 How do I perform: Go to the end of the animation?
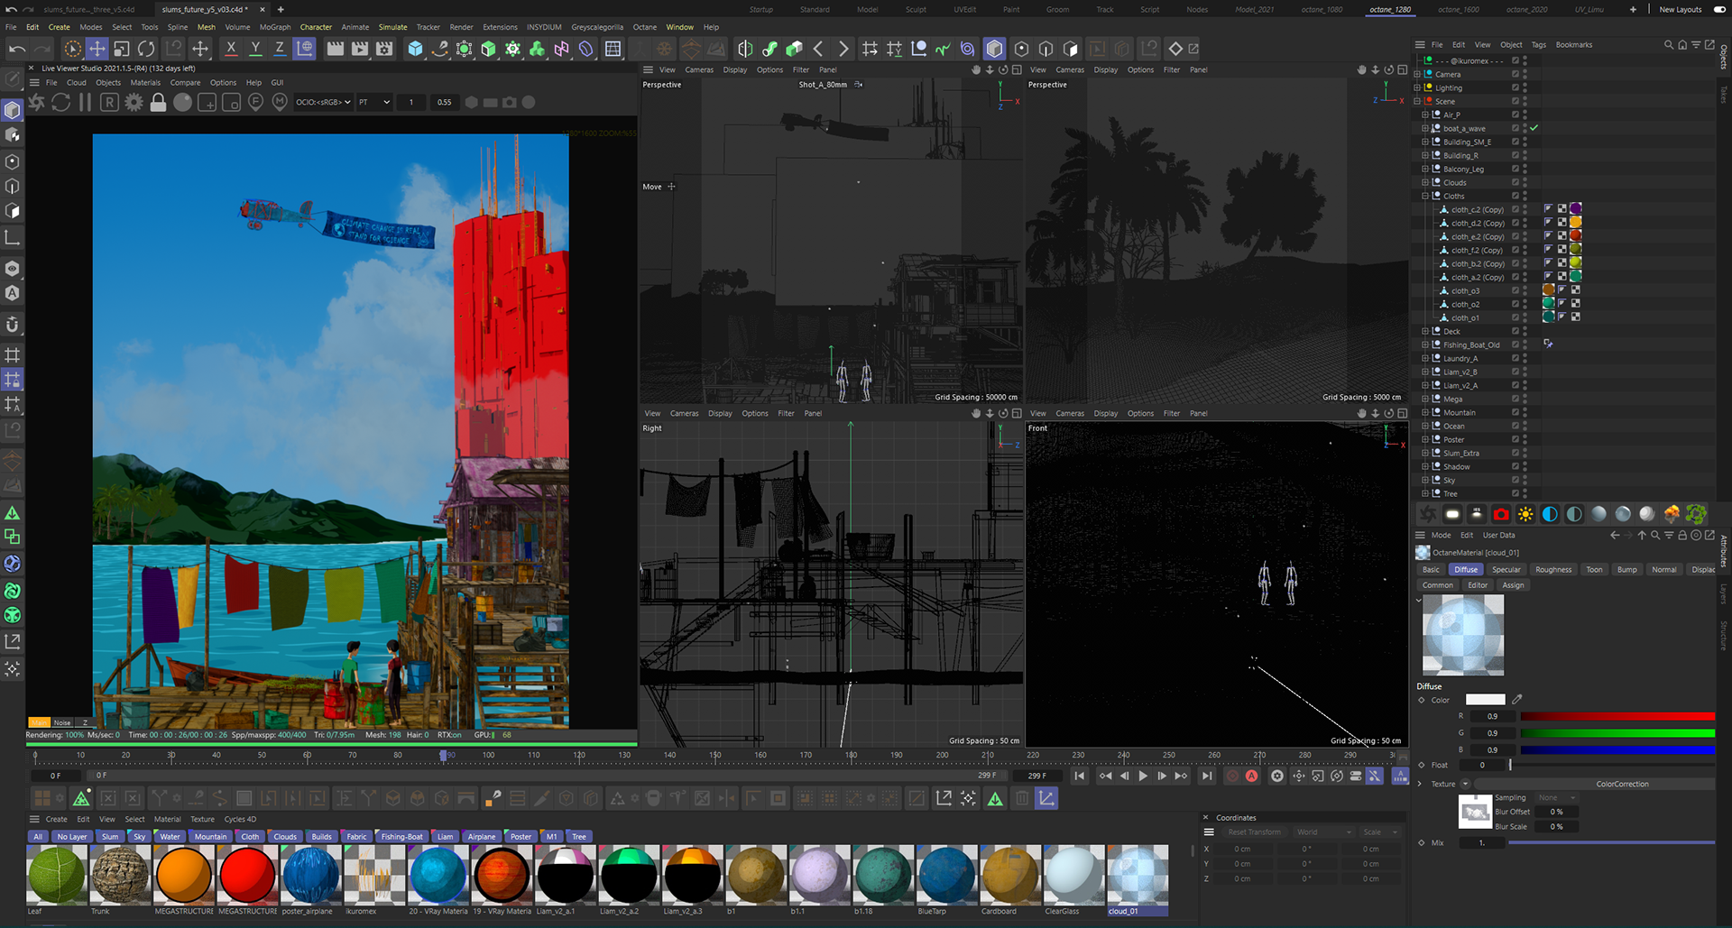[1206, 776]
